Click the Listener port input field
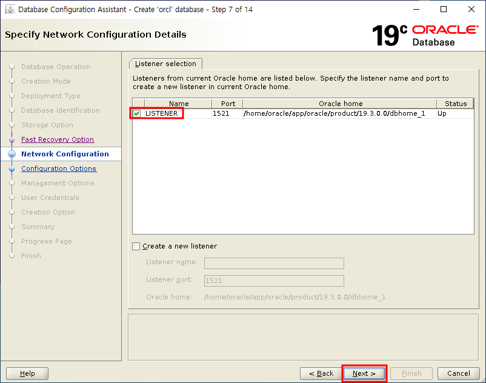 click(x=274, y=281)
